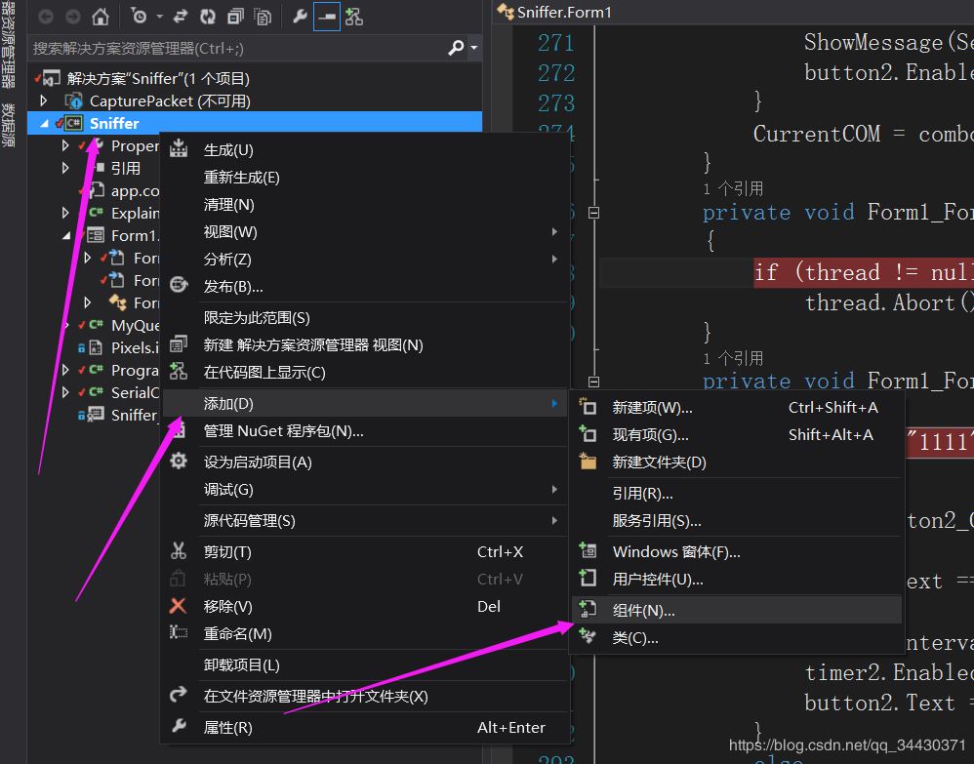Choose 新建项(W)... in the submenu
Image resolution: width=974 pixels, height=764 pixels.
pos(737,408)
